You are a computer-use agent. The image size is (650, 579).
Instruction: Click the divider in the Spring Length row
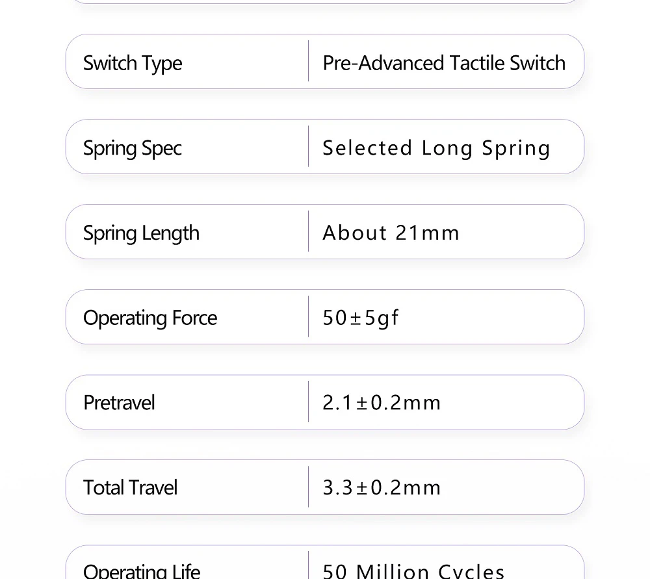[x=308, y=231]
